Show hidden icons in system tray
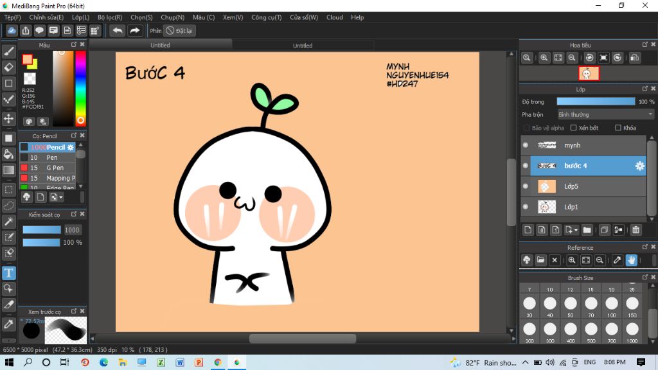This screenshot has height=370, width=658. (526, 362)
